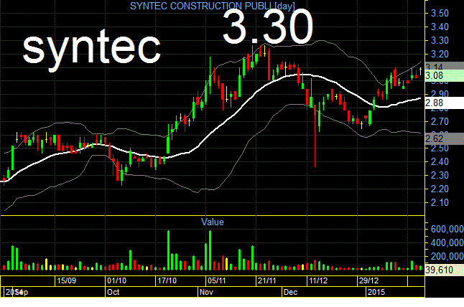Click the 39,610 current volume tag
The height and width of the screenshot is (307, 464).
tap(445, 270)
